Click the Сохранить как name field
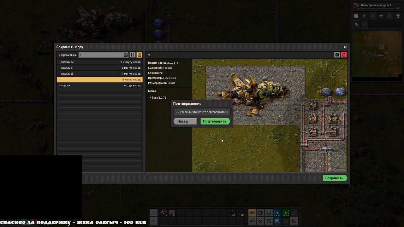This screenshot has width=404, height=227. [x=104, y=55]
